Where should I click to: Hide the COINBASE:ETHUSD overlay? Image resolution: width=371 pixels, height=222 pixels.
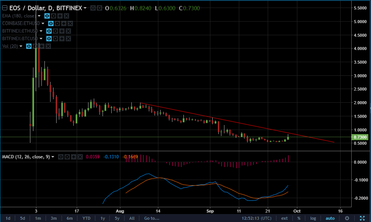(x=51, y=23)
